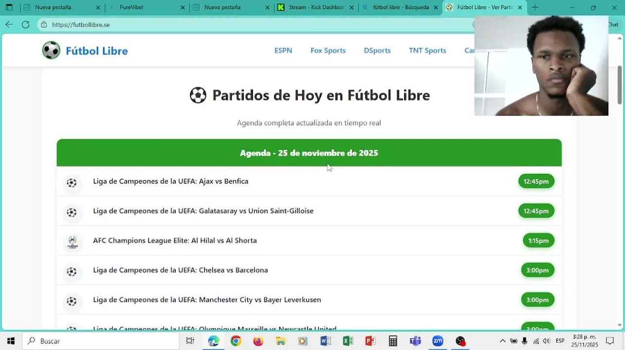Viewport: 625px width, 350px height.
Task: Open the media player taskbar icon
Action: [303, 341]
